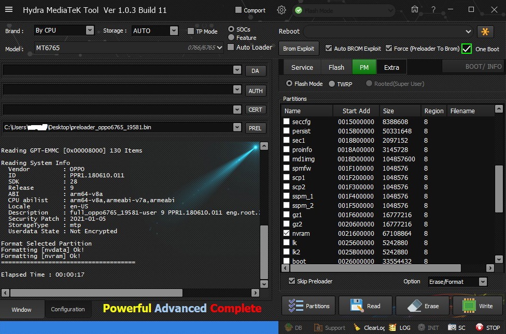
Task: Enable Auto Loader checkbox
Action: coord(231,47)
